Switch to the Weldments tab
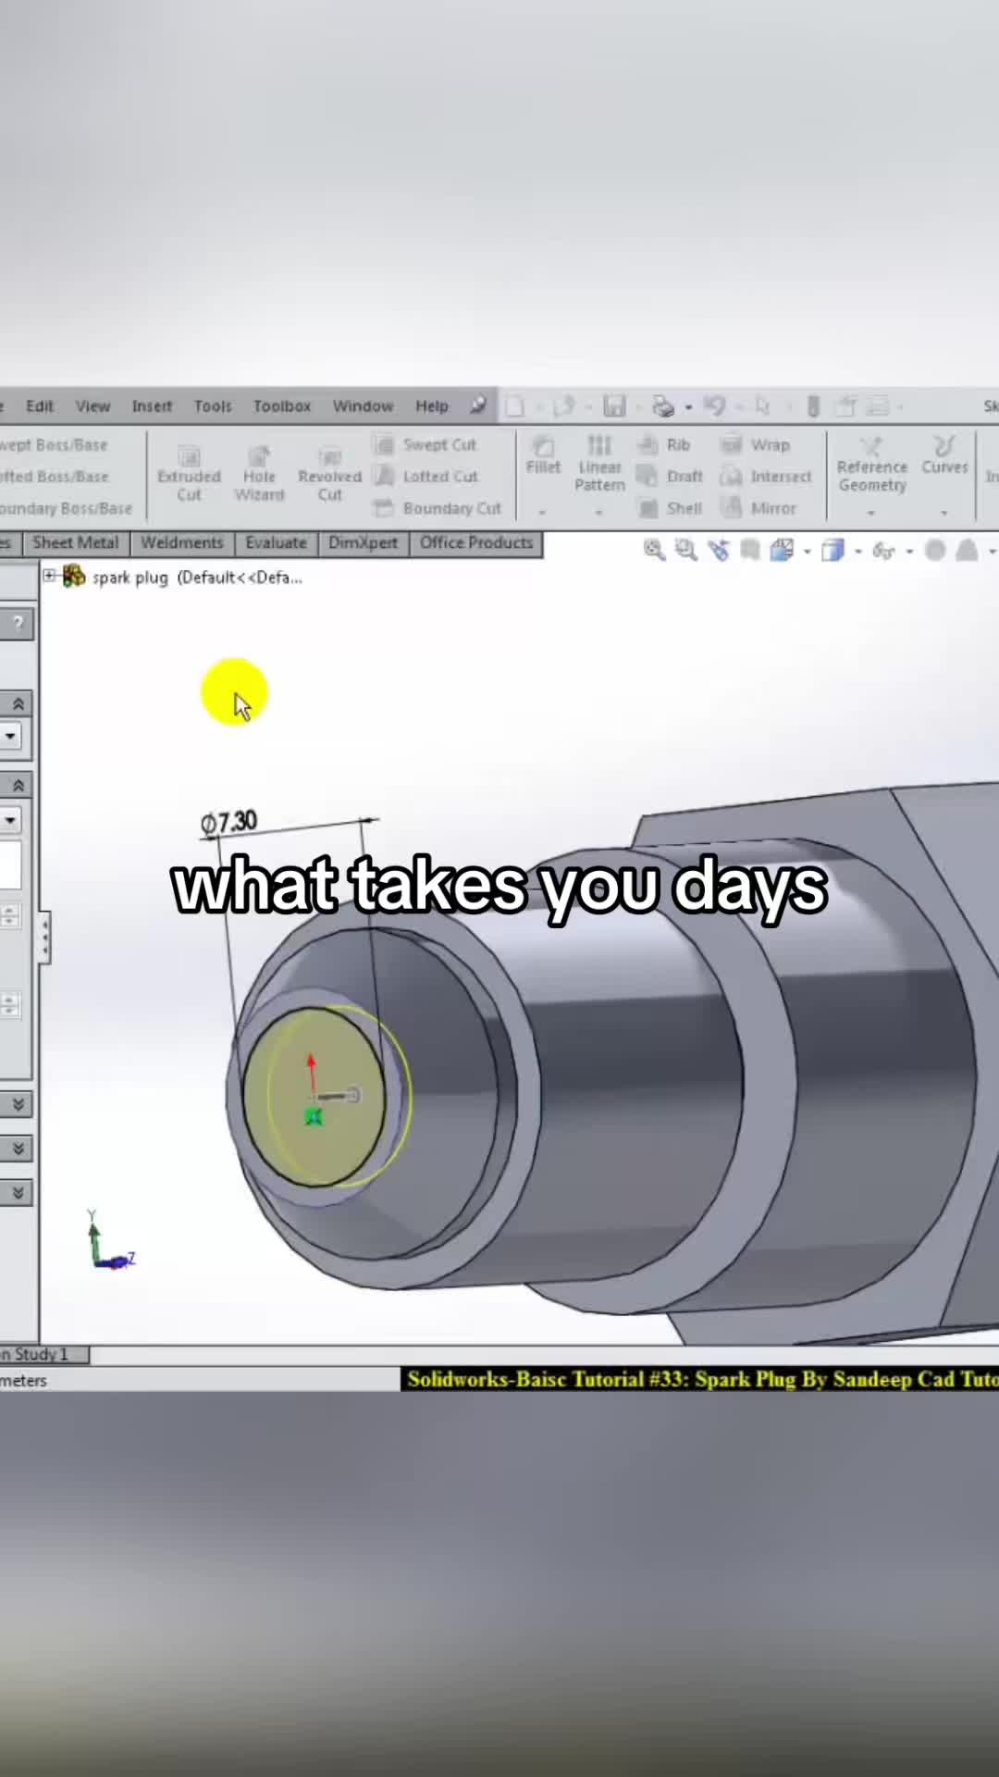The width and height of the screenshot is (999, 1777). coord(182,543)
